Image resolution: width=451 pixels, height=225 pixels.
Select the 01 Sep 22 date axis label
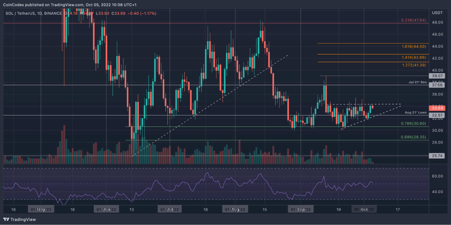(301, 209)
